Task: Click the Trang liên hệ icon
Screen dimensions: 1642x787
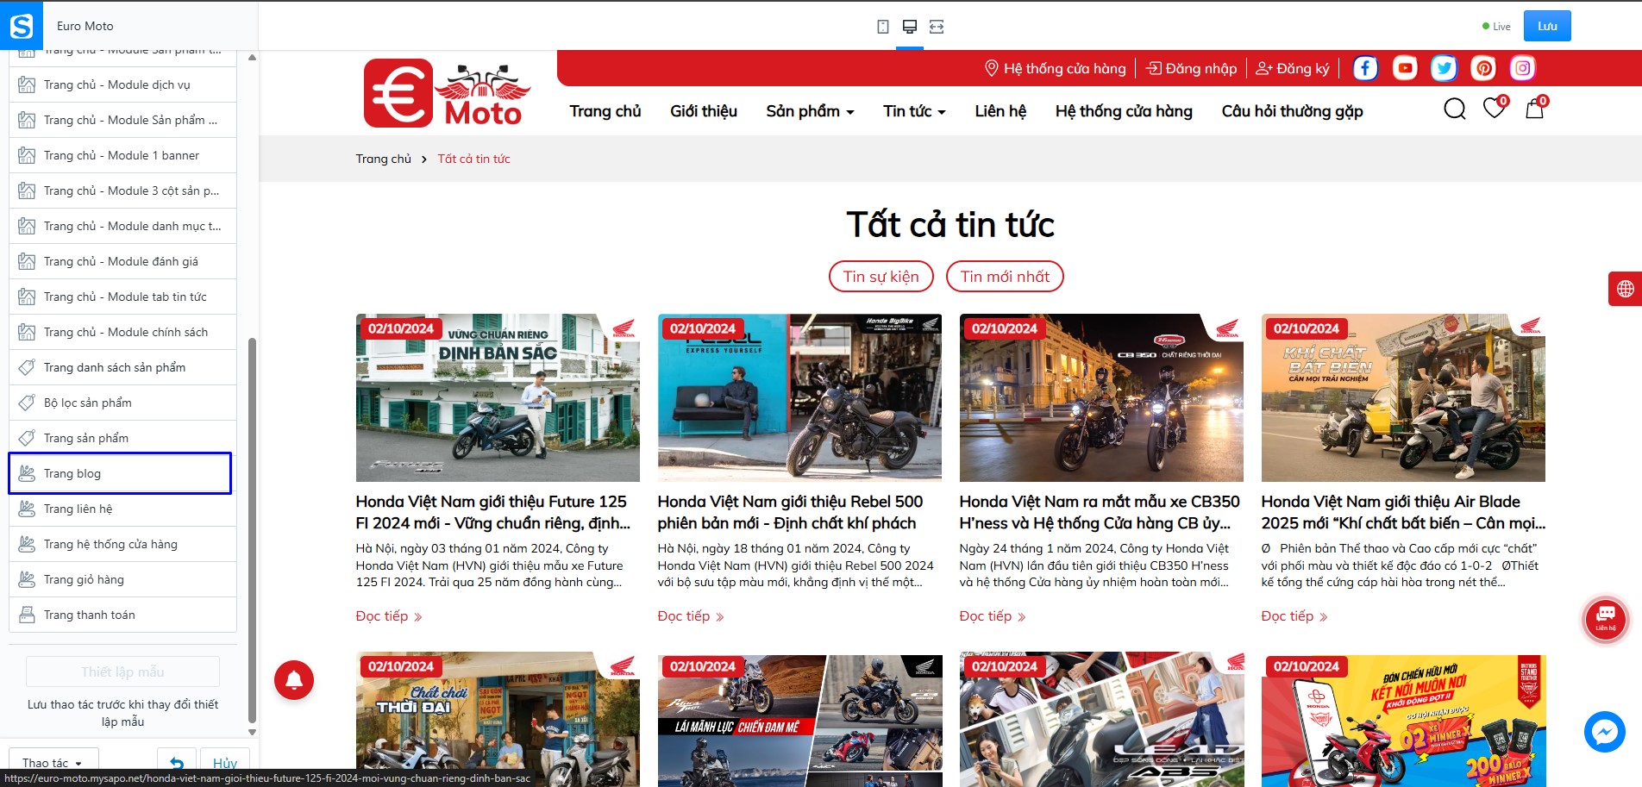Action: (x=27, y=509)
